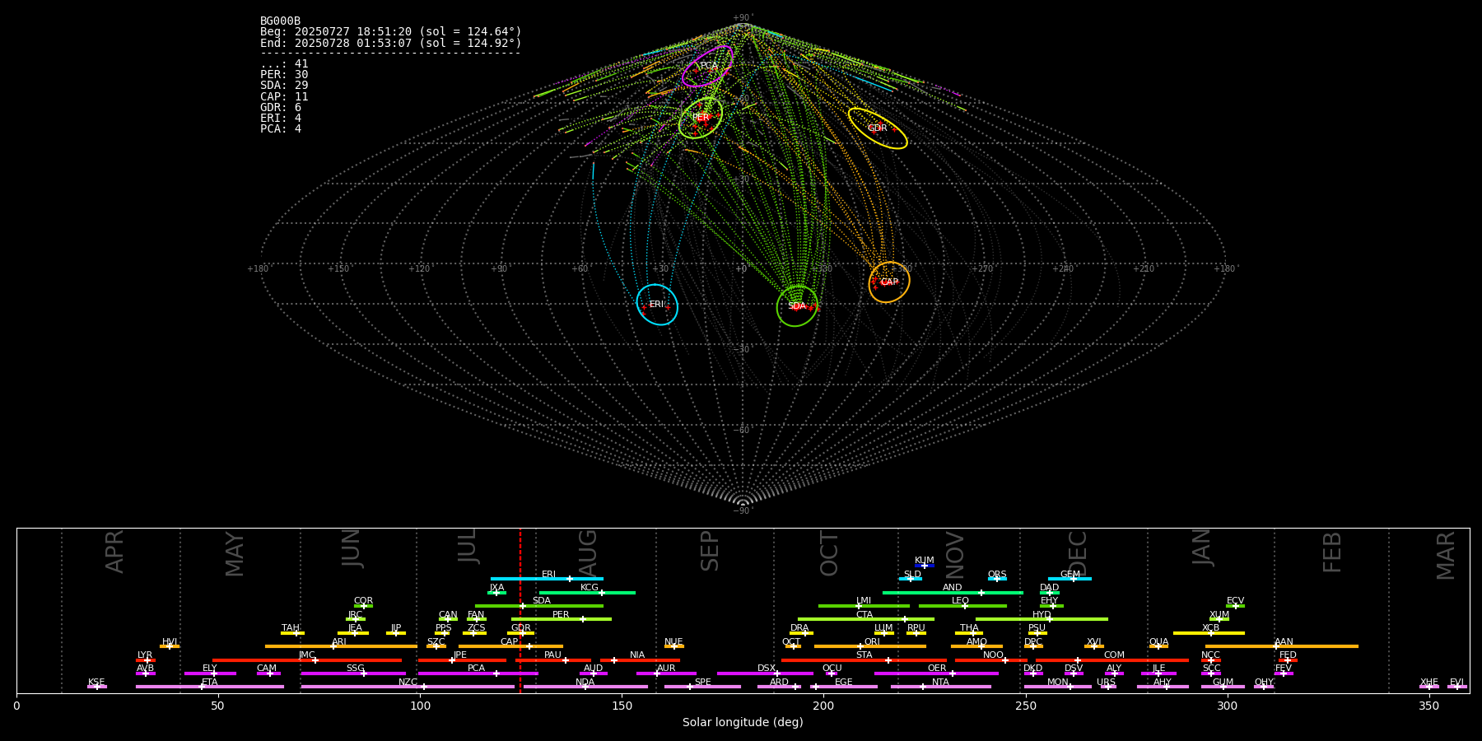Click the HYD shower label in timeline

pyautogui.click(x=1042, y=615)
